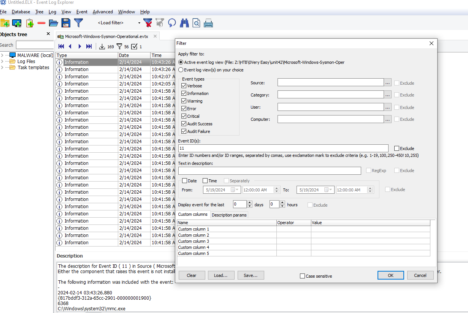This screenshot has height=313, width=468.
Task: Click the Event ID(s) input field
Action: pos(283,149)
